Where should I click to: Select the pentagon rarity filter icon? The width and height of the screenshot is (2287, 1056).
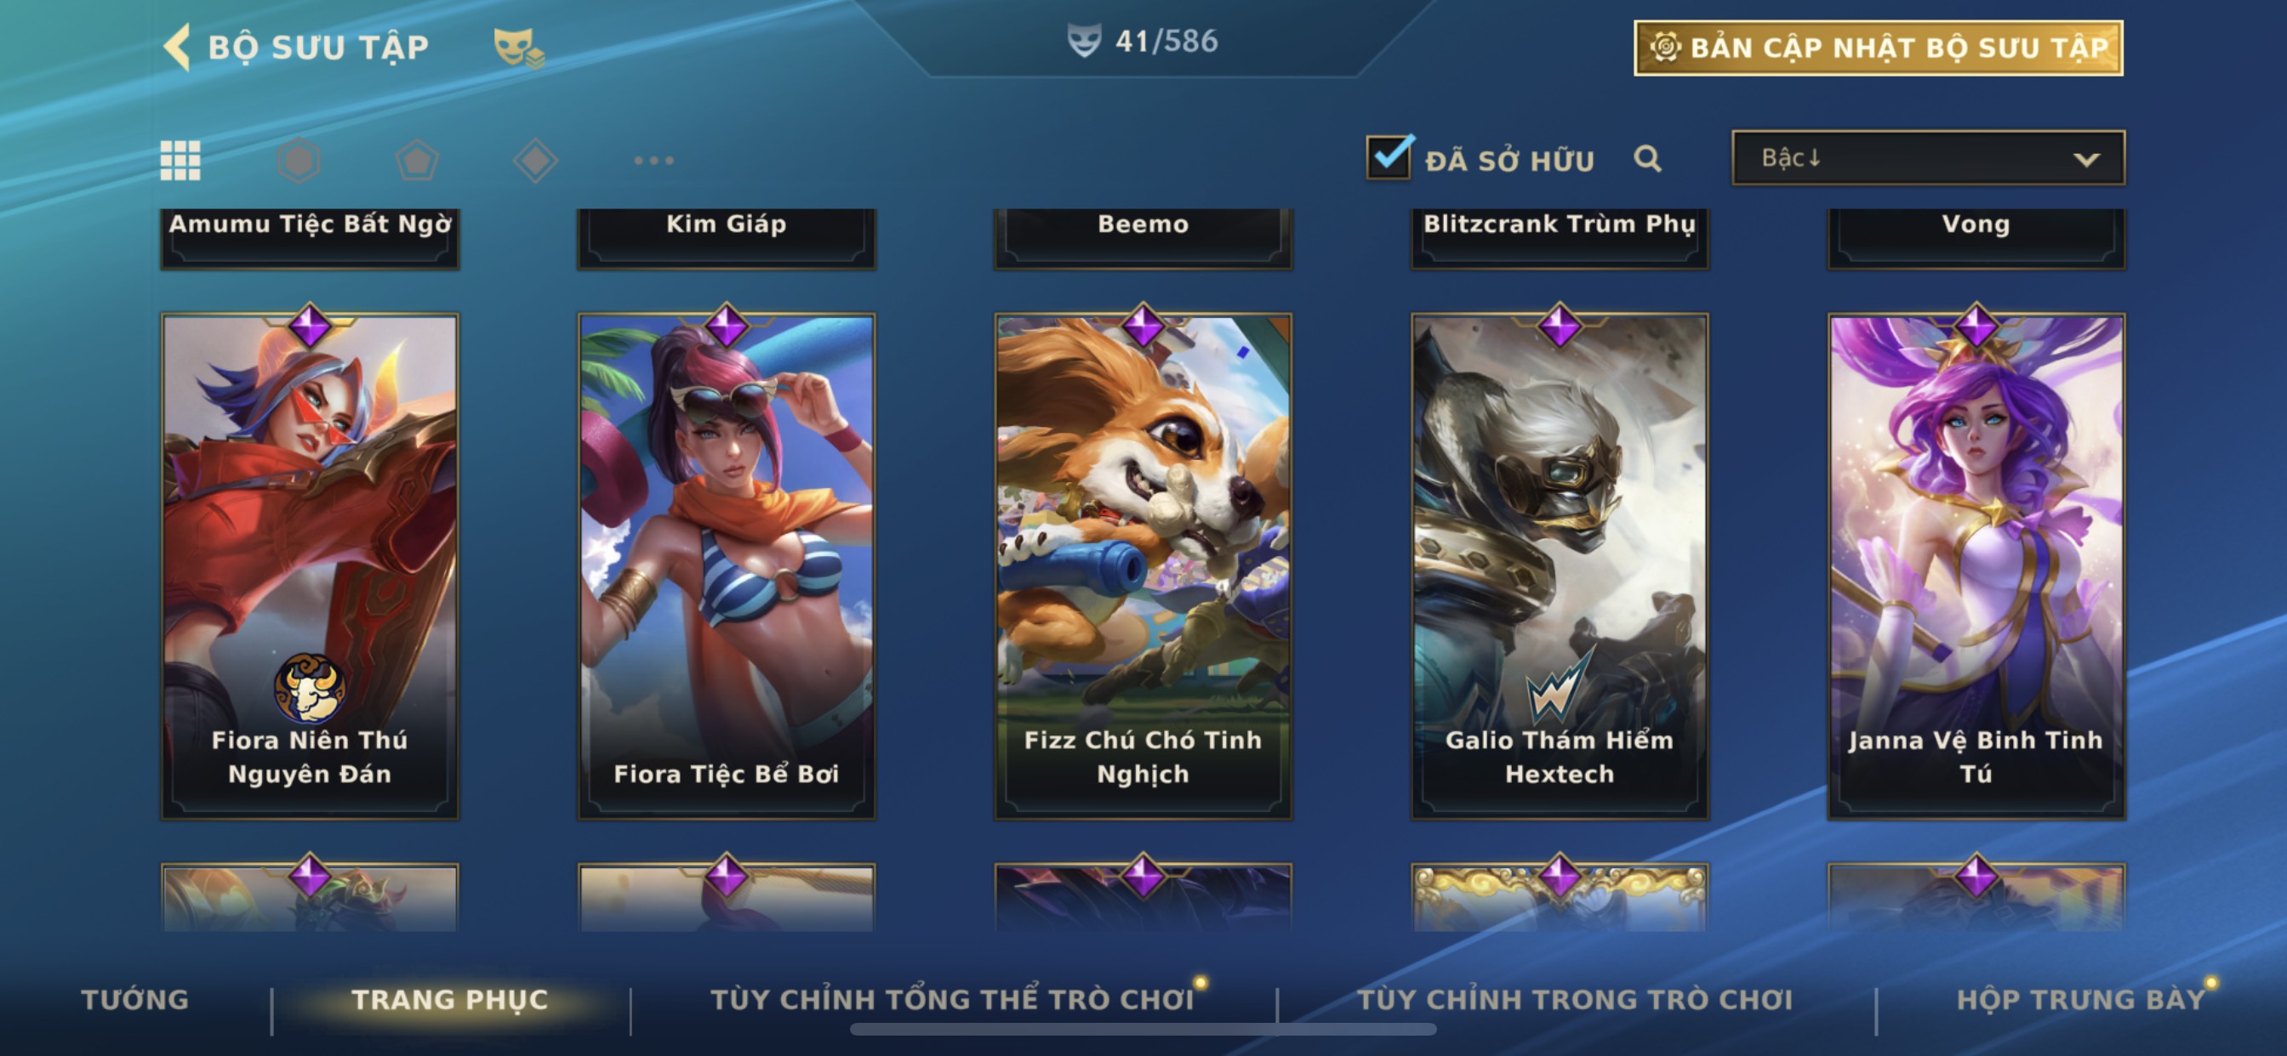[x=417, y=161]
